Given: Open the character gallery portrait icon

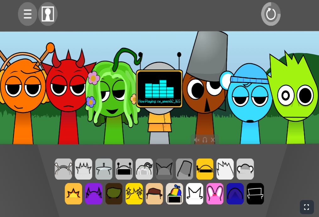Looking at the screenshot, I should (48, 14).
